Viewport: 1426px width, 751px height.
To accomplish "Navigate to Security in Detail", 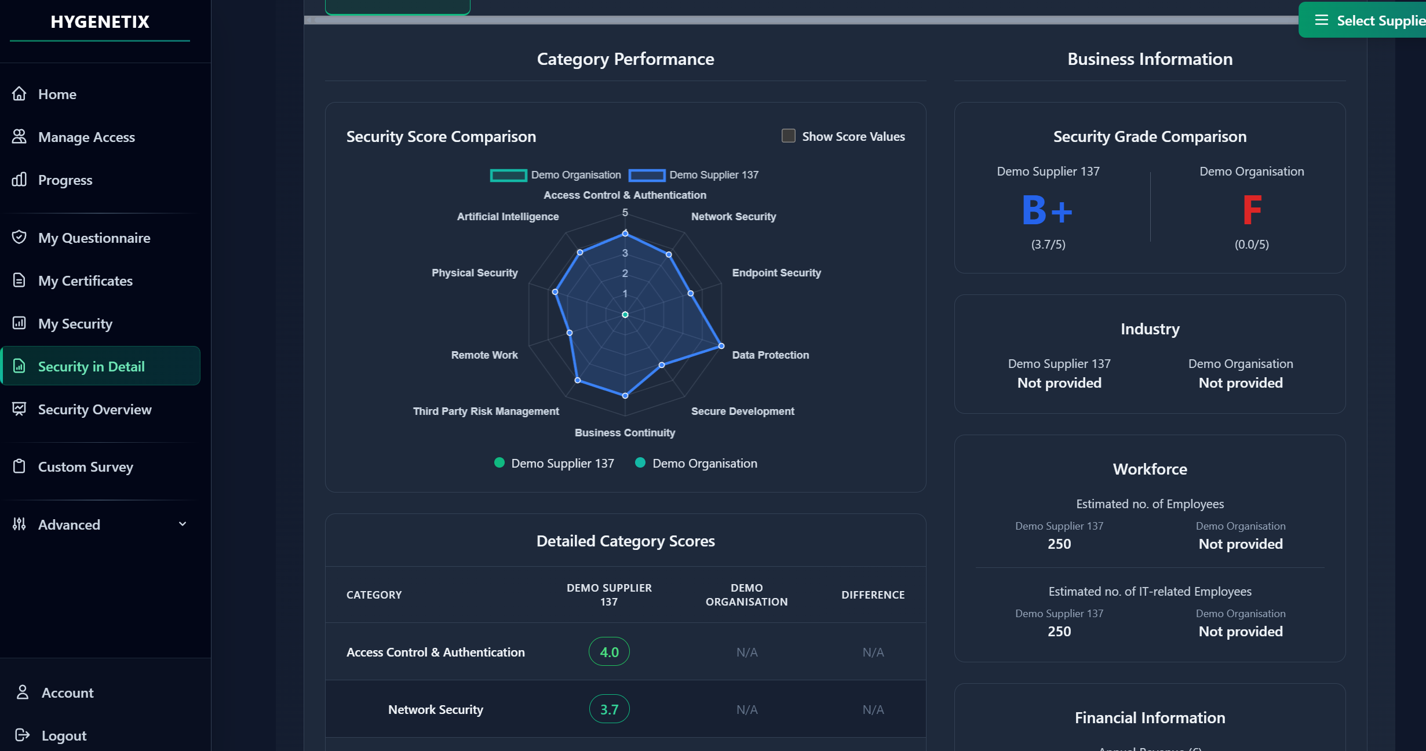I will click(x=91, y=366).
